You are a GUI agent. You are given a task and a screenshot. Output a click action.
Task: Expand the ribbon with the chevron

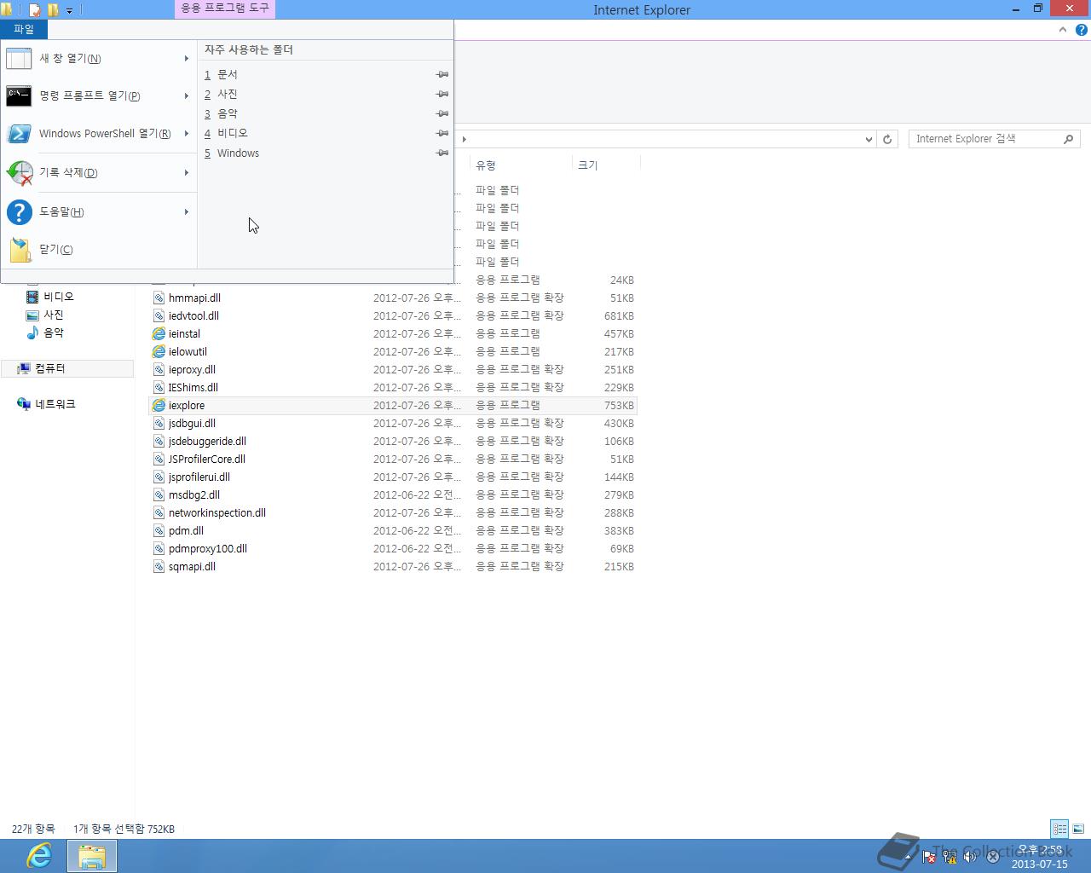(x=1062, y=30)
